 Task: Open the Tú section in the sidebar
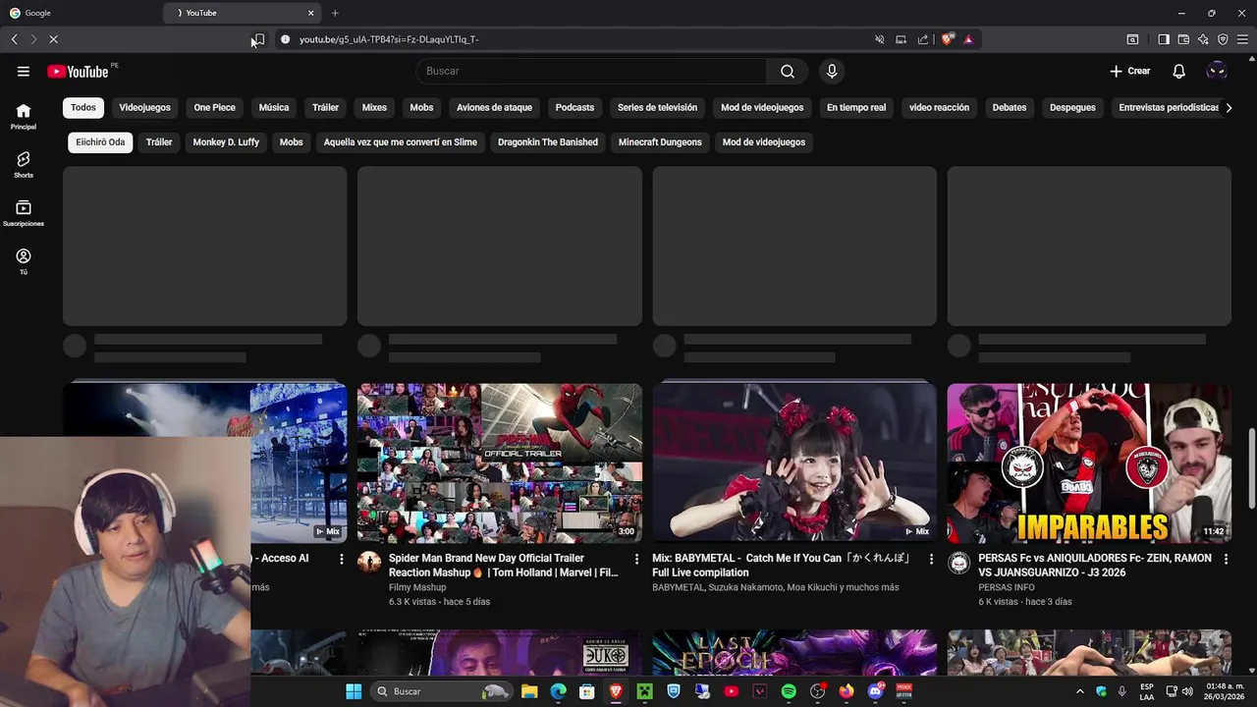click(x=24, y=261)
